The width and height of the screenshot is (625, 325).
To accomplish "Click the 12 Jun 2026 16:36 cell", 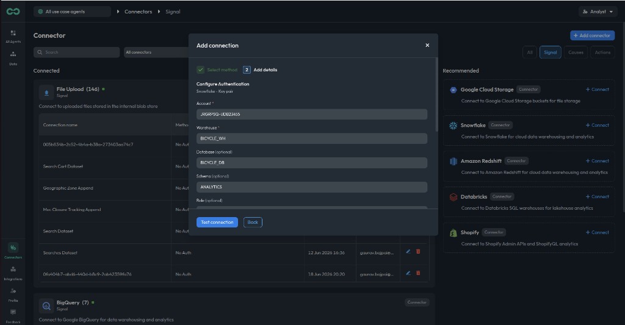I will point(327,252).
